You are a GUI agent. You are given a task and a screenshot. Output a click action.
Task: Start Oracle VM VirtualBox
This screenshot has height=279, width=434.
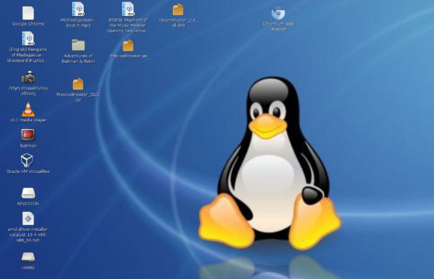point(28,159)
